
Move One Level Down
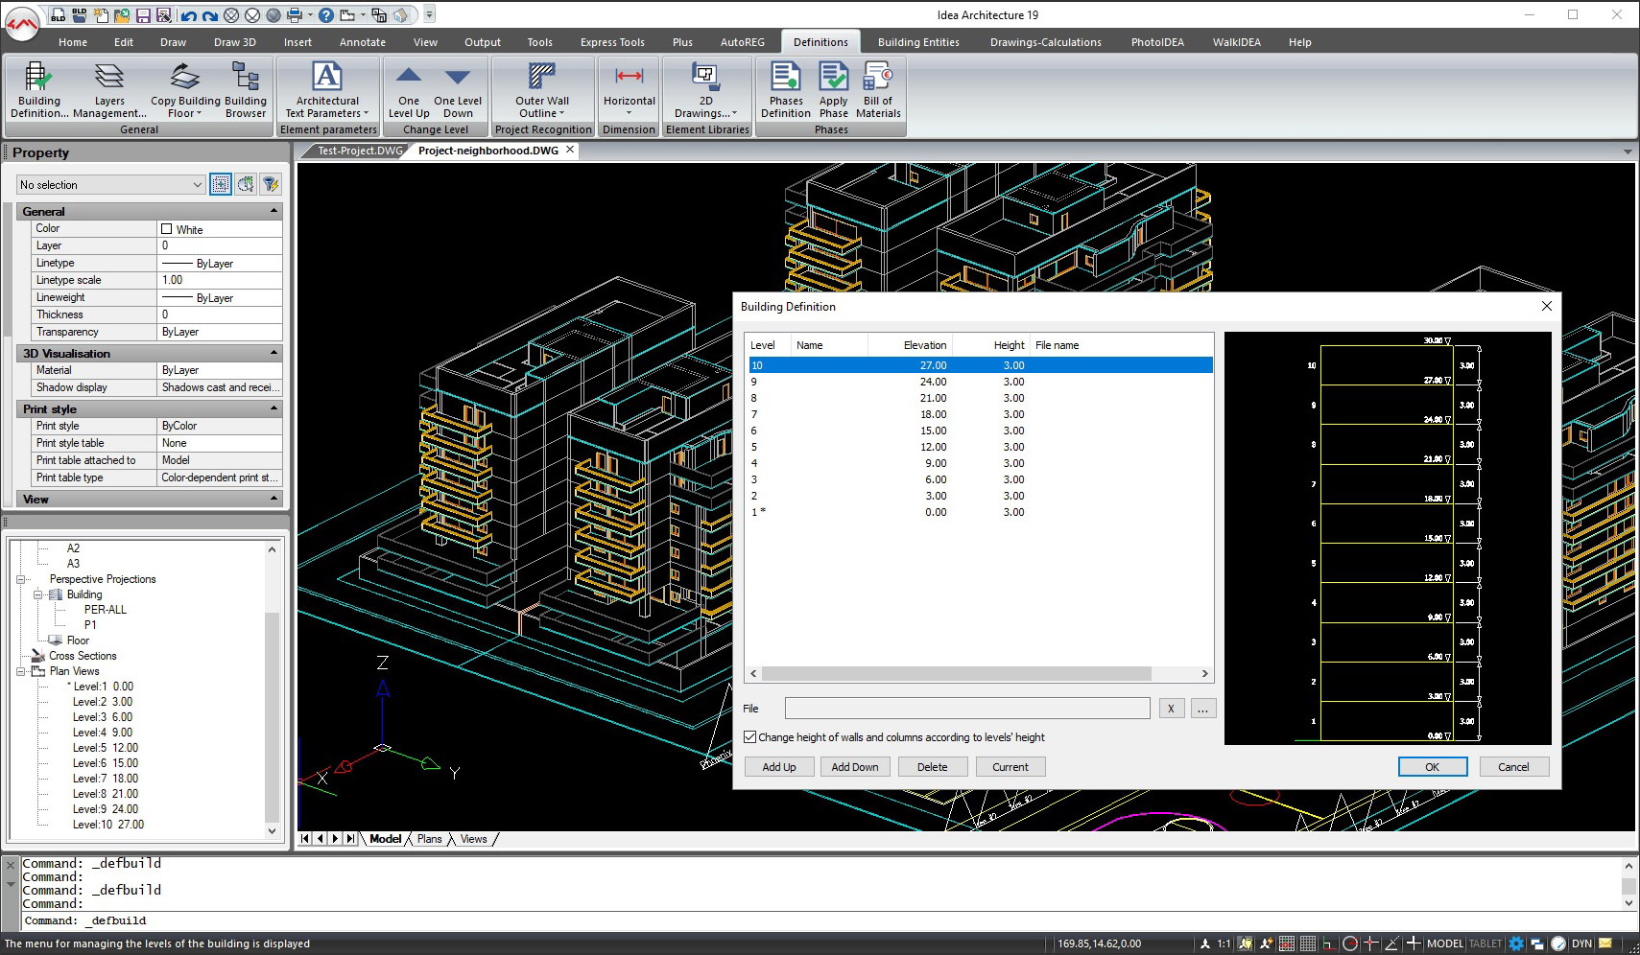[x=458, y=90]
